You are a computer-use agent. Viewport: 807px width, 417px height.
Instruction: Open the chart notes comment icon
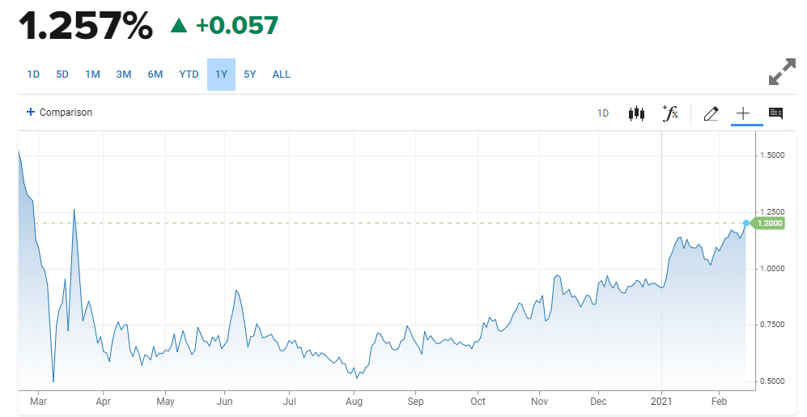[x=775, y=113]
